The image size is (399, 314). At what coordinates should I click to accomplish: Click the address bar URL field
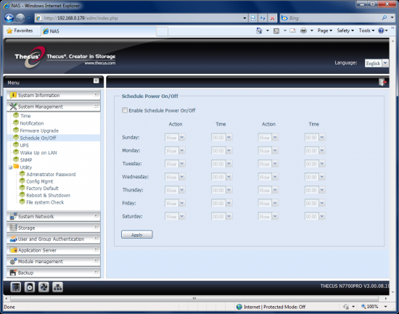point(141,18)
